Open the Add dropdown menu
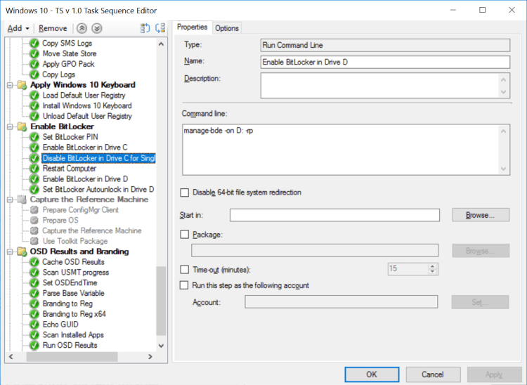The image size is (527, 385). [x=18, y=28]
